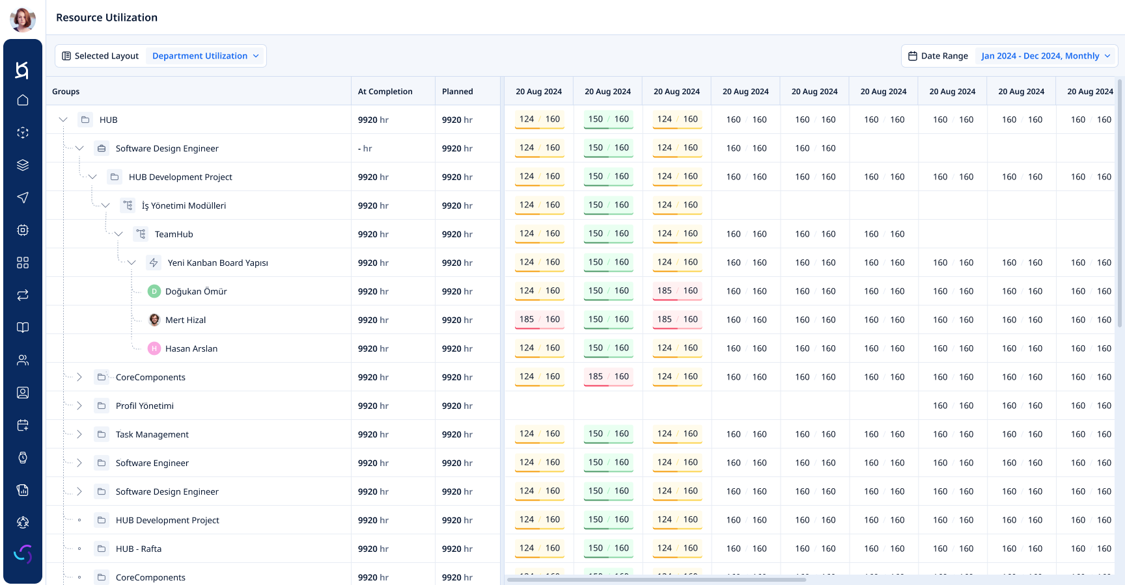Click the watch icon in sidebar
Image resolution: width=1125 pixels, height=585 pixels.
coord(23,458)
